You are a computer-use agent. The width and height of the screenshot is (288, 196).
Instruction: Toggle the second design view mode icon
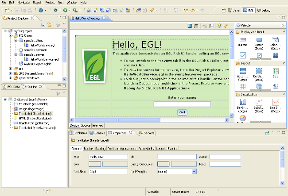click(x=196, y=26)
